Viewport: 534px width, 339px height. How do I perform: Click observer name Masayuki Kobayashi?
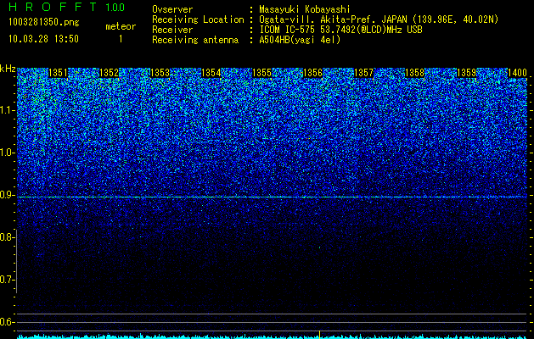coord(305,9)
